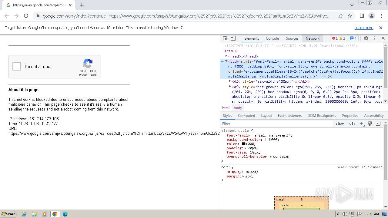Collapse the body element node
This screenshot has width=388, height=218.
point(226,61)
